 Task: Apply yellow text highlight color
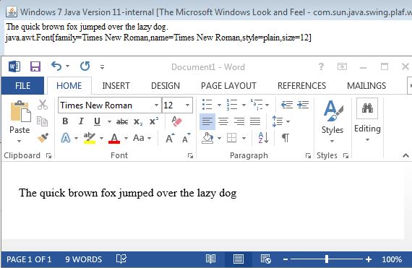click(x=90, y=138)
